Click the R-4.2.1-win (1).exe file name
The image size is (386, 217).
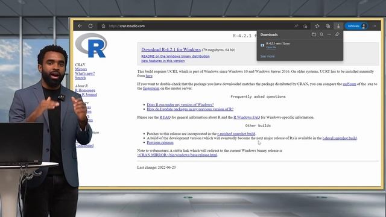[x=278, y=43]
